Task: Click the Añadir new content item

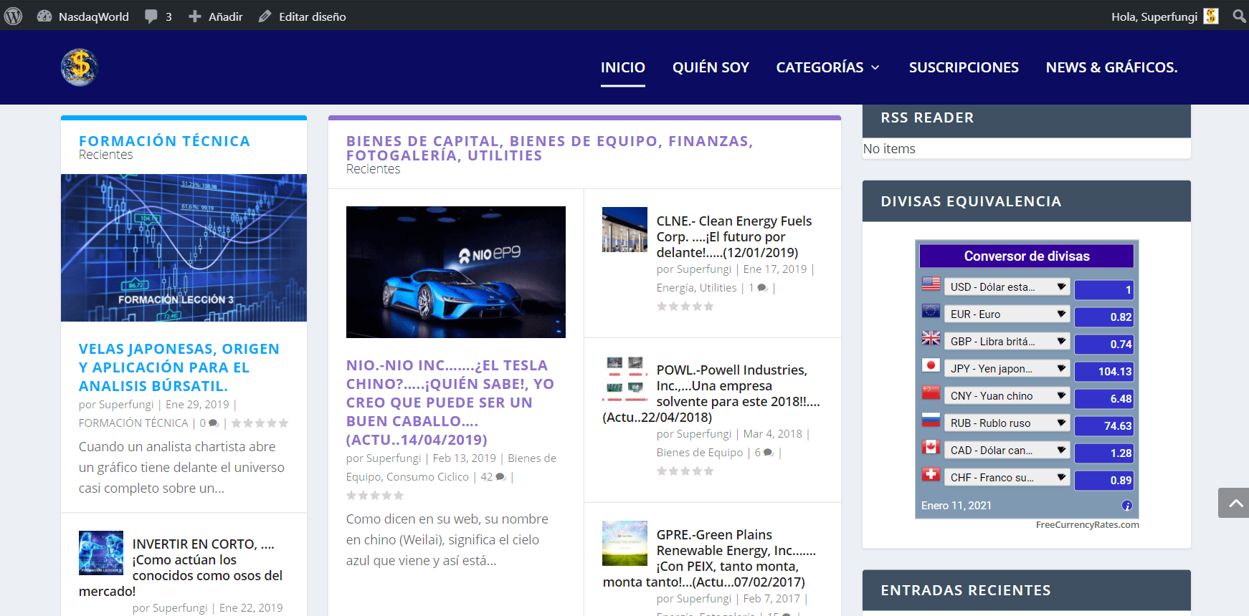Action: point(216,16)
